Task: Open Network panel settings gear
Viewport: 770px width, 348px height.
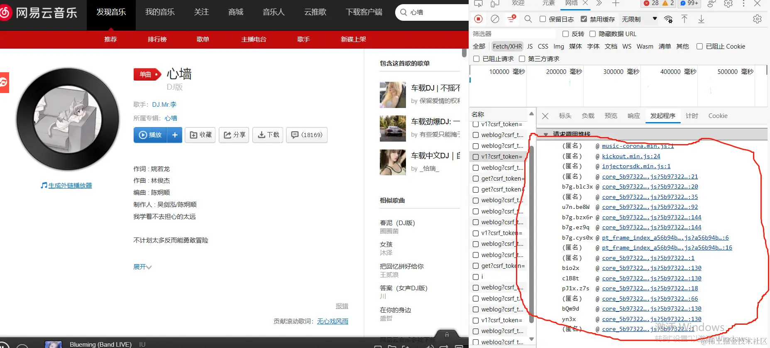Action: coord(757,19)
